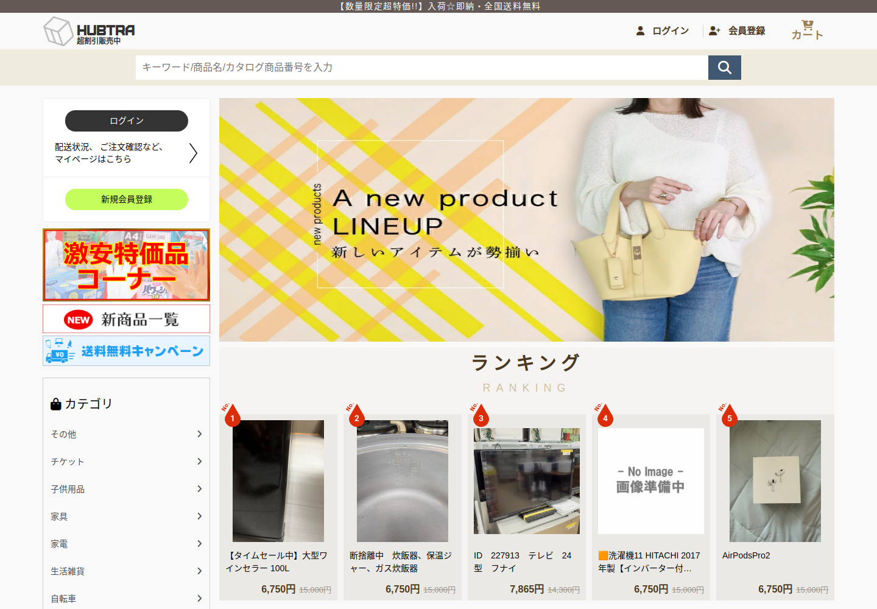
Task: Expand the 子供用品 category chevron
Action: [x=199, y=488]
